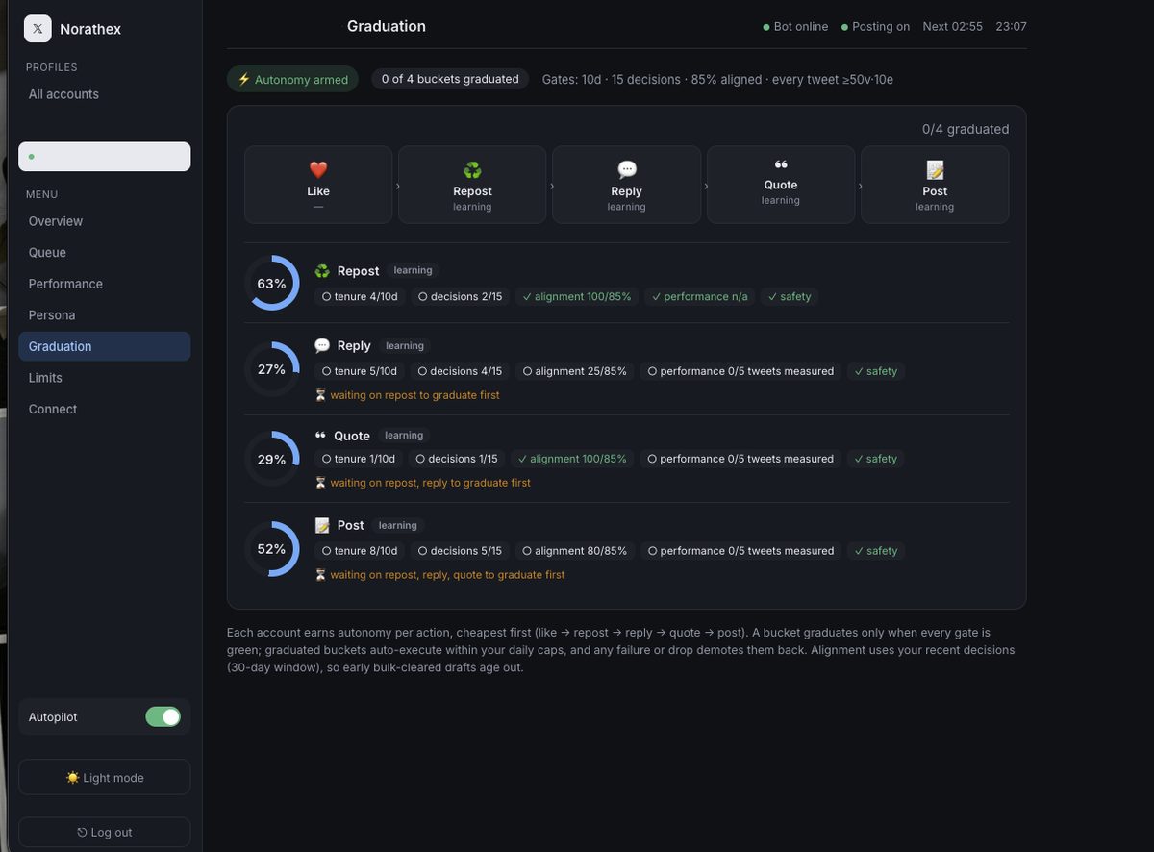Open the Connect page
The image size is (1154, 852).
105,409
